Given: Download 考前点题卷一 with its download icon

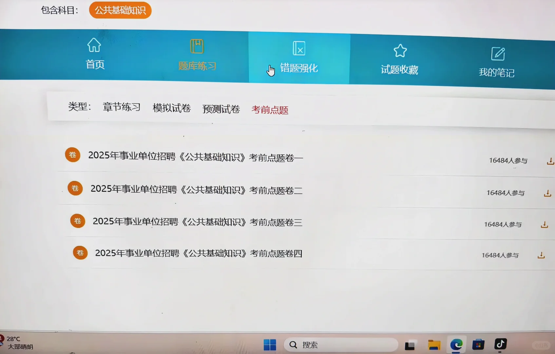Looking at the screenshot, I should pyautogui.click(x=551, y=161).
